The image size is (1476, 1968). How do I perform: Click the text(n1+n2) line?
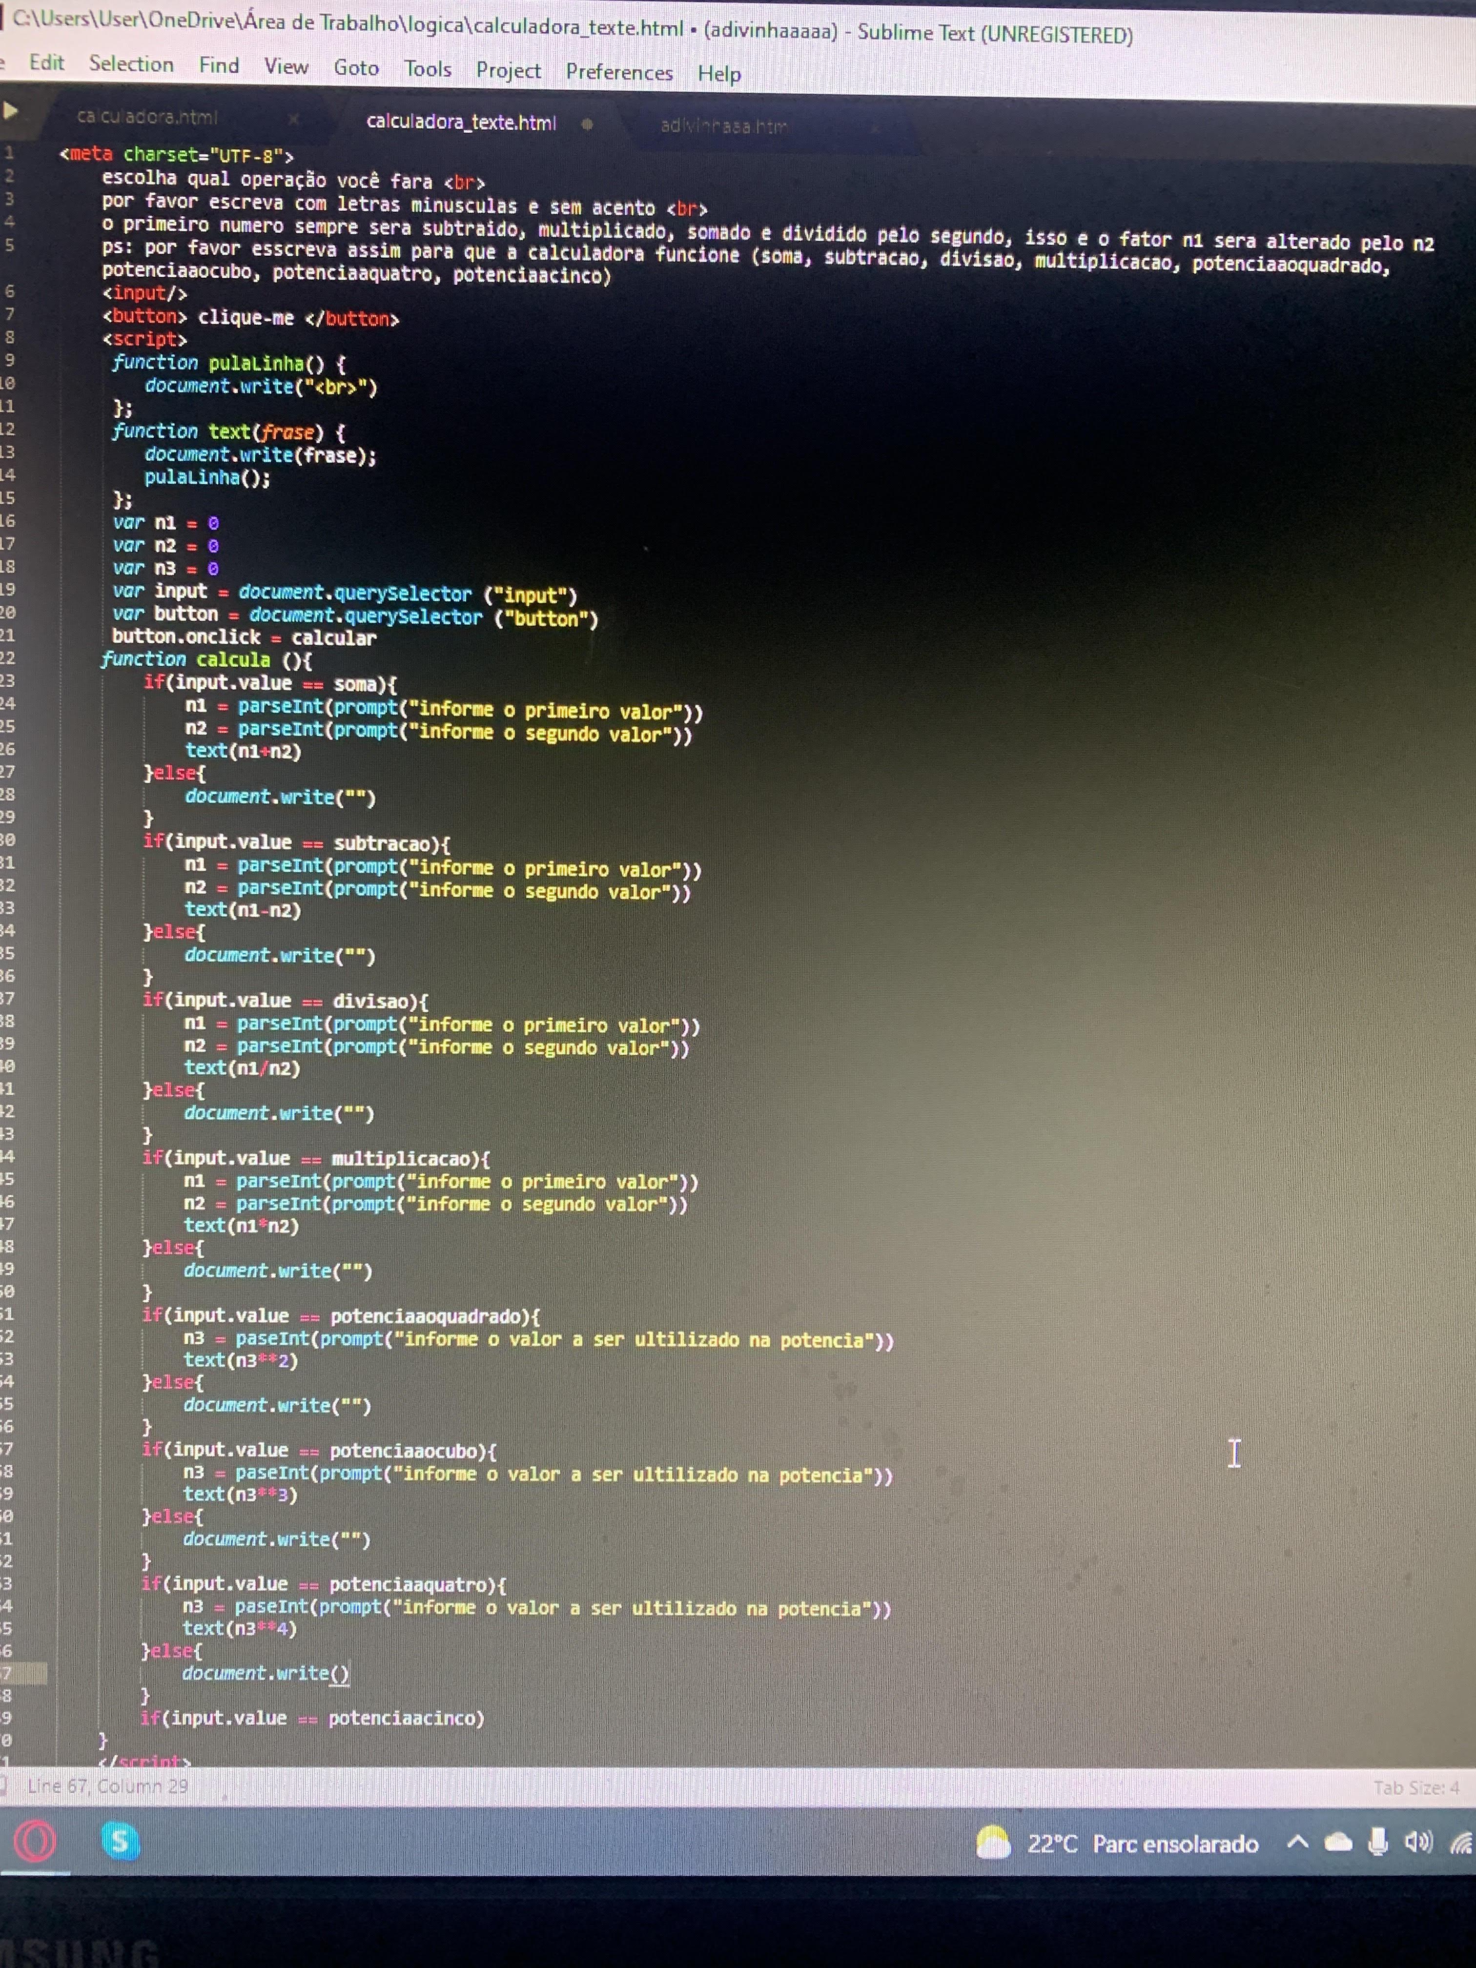(x=243, y=751)
